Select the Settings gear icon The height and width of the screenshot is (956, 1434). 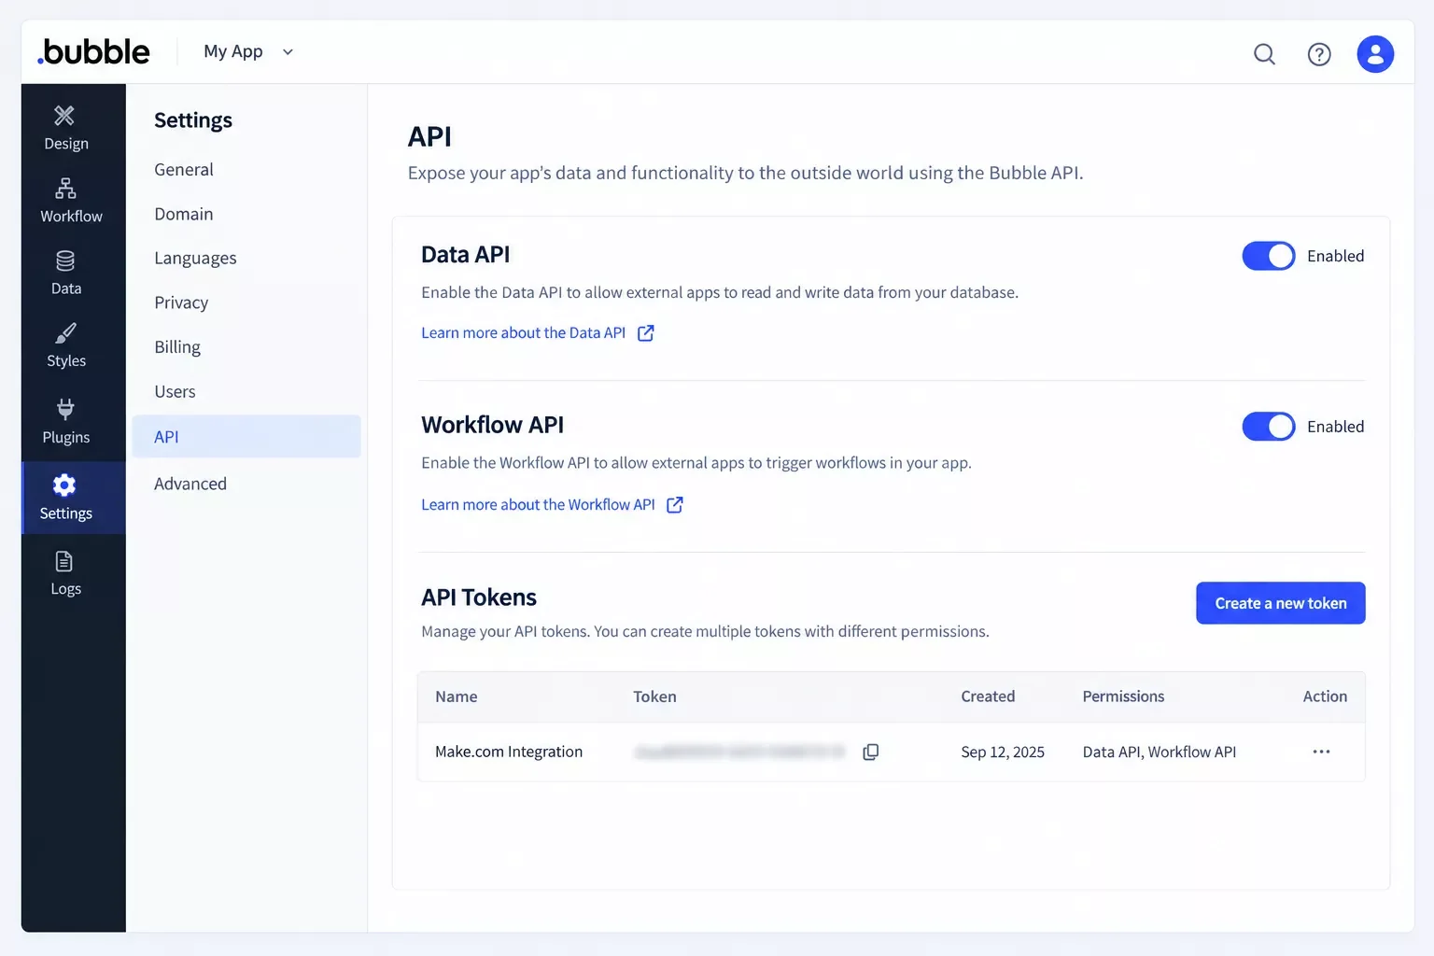click(x=64, y=485)
